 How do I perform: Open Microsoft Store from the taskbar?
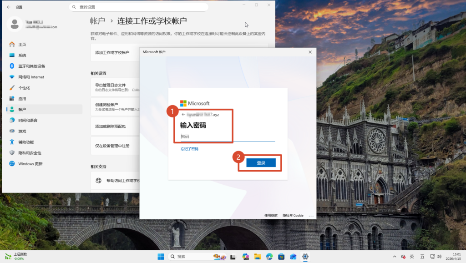(x=281, y=257)
